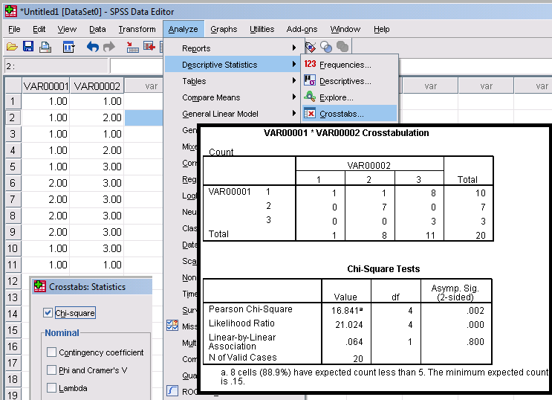Click the N of Valid Cases label
The height and width of the screenshot is (400, 552).
tap(242, 358)
